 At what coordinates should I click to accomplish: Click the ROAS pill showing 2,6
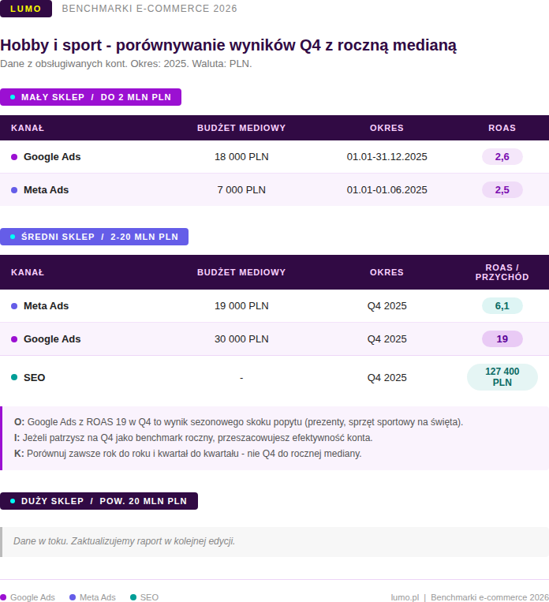[502, 157]
